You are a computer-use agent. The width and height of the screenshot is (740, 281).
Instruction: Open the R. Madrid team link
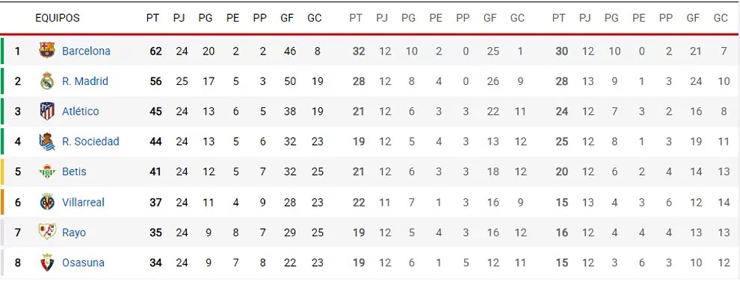tap(85, 81)
